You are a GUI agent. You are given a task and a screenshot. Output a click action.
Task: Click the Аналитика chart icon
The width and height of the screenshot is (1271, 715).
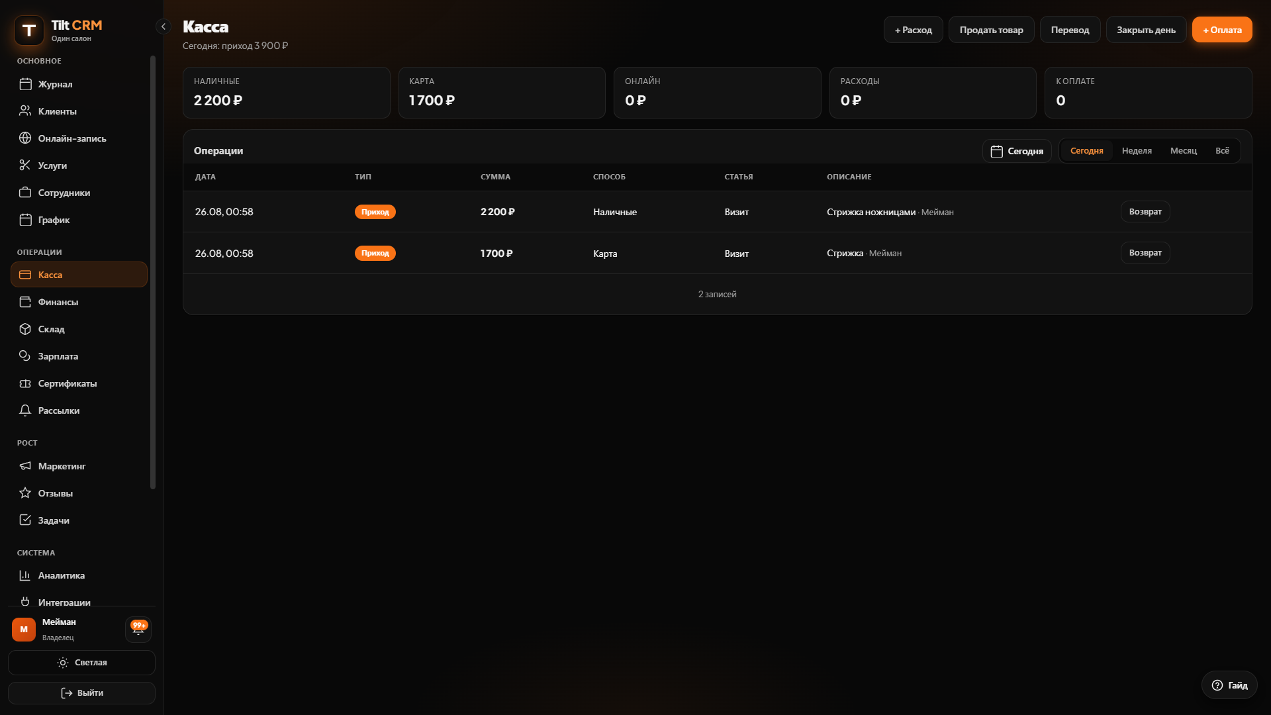[25, 575]
